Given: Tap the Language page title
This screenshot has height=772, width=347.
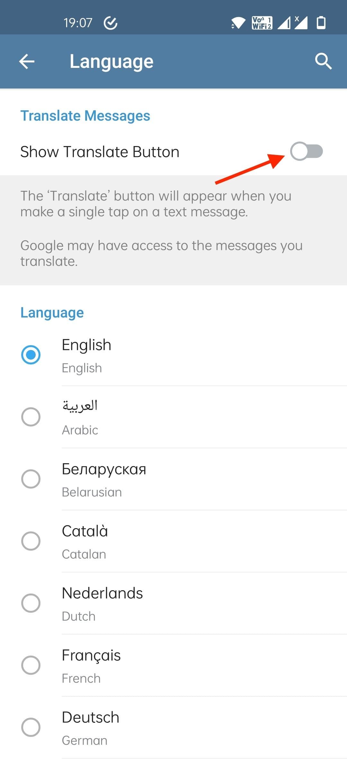Looking at the screenshot, I should point(111,61).
